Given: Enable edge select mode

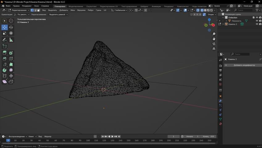Looking at the screenshot, I should click(35, 10).
